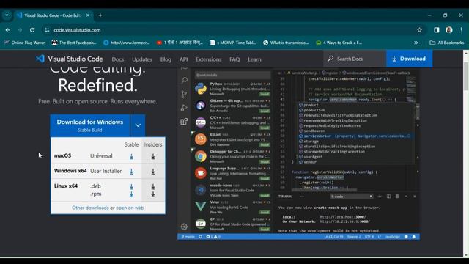The image size is (469, 264).
Task: Download macOS Universal stable build
Action: [x=131, y=156]
